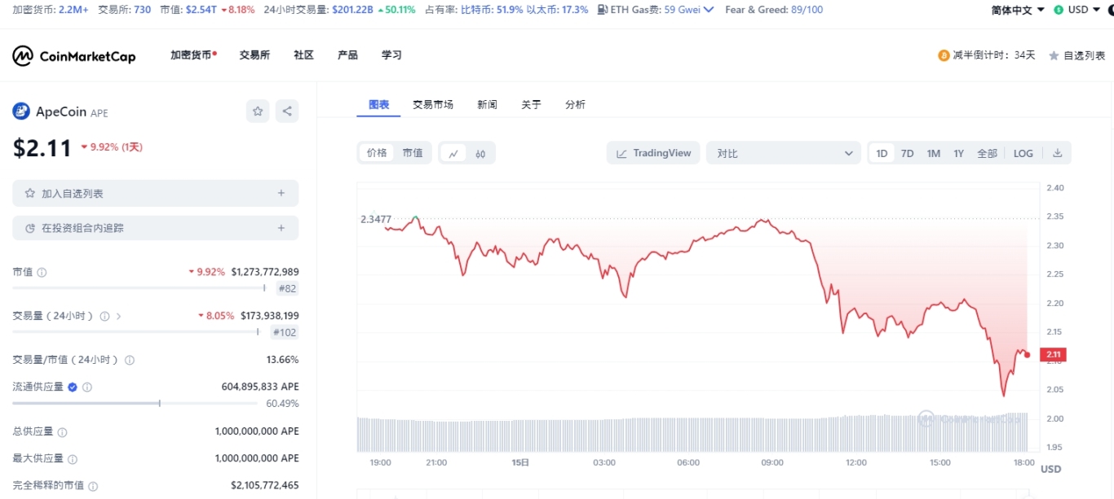Open info icon next to 市值
The width and height of the screenshot is (1114, 499).
[x=42, y=272]
